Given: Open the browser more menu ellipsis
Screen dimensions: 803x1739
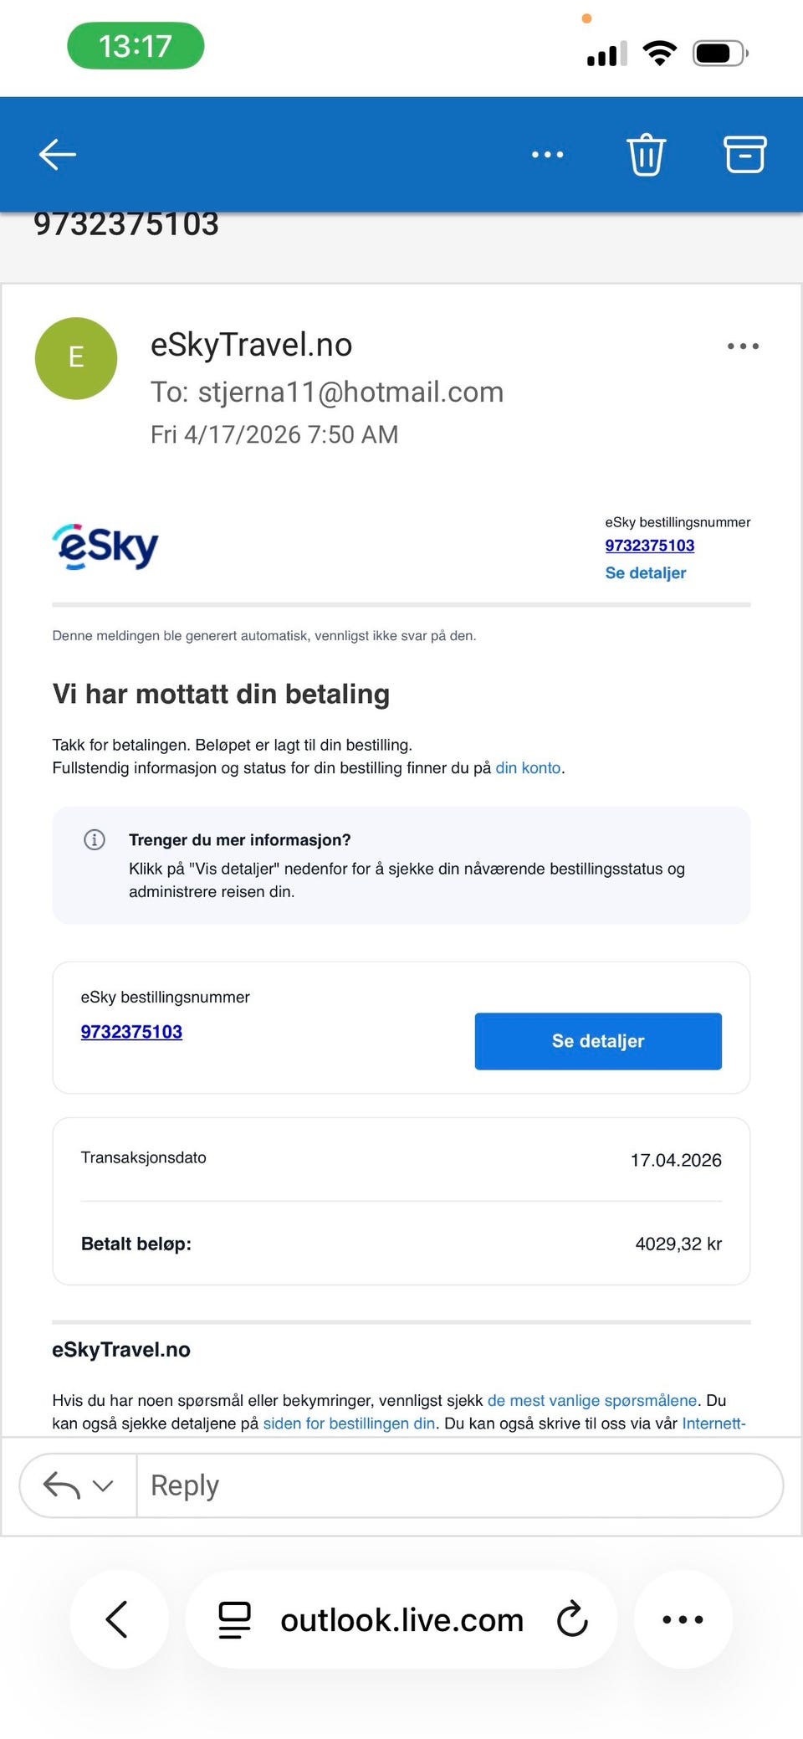Looking at the screenshot, I should pyautogui.click(x=683, y=1619).
